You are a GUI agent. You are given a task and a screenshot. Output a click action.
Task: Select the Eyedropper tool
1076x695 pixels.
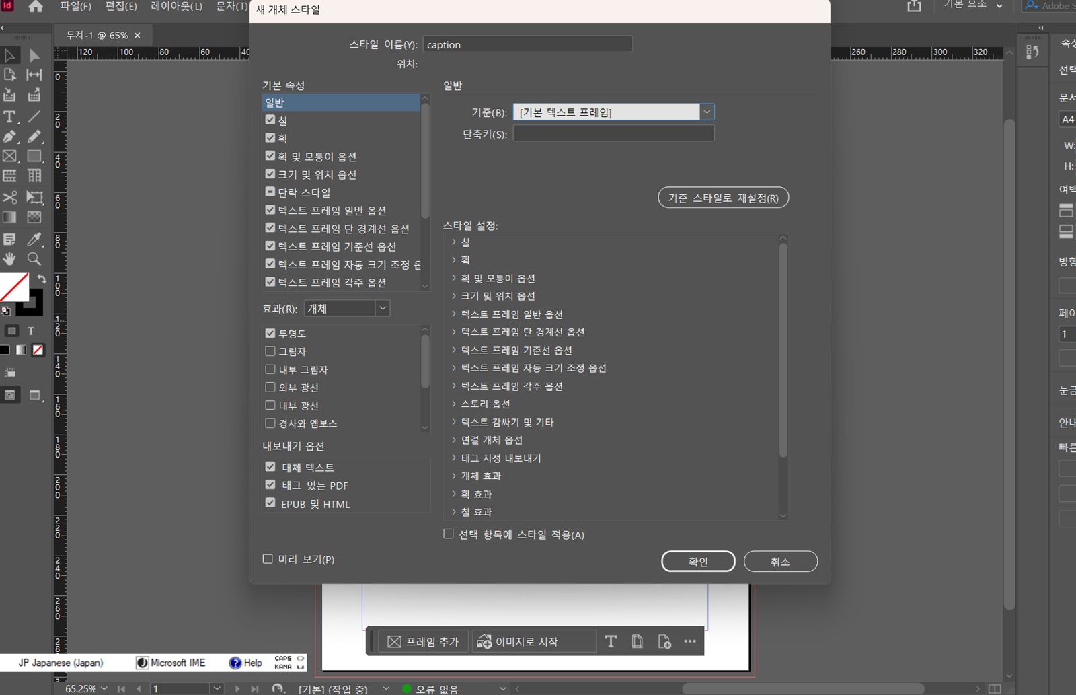click(34, 240)
